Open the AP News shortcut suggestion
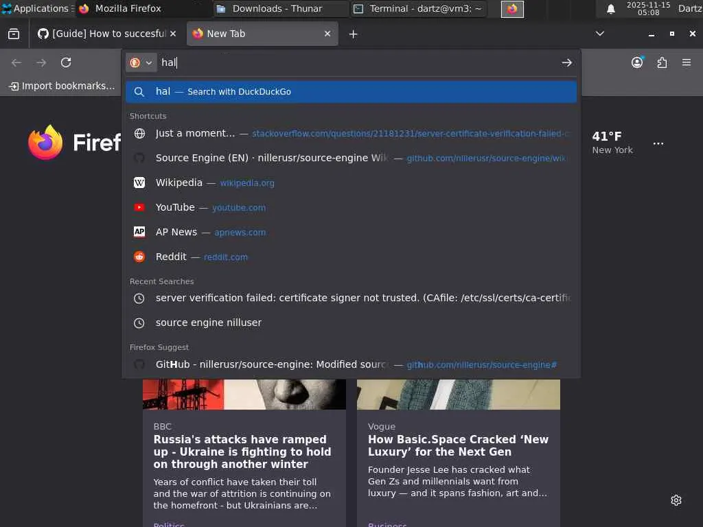Viewport: 703px width, 527px height. click(x=351, y=232)
